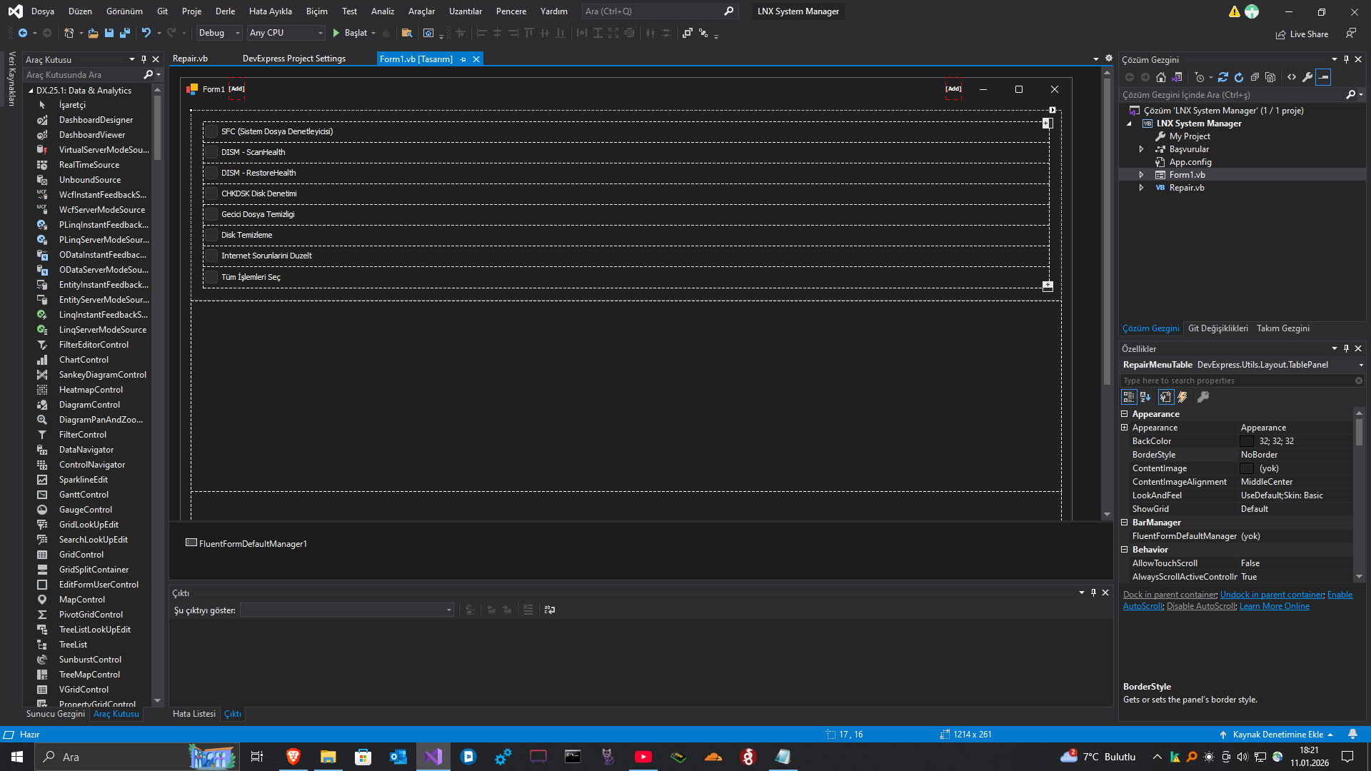Toggle the Properties button in Properties window
Image resolution: width=1371 pixels, height=771 pixels.
[1166, 397]
